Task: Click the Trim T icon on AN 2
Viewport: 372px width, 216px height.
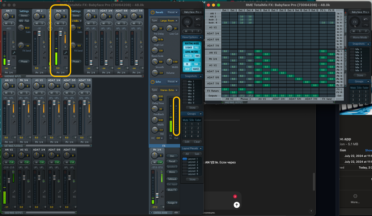Action: click(44, 47)
